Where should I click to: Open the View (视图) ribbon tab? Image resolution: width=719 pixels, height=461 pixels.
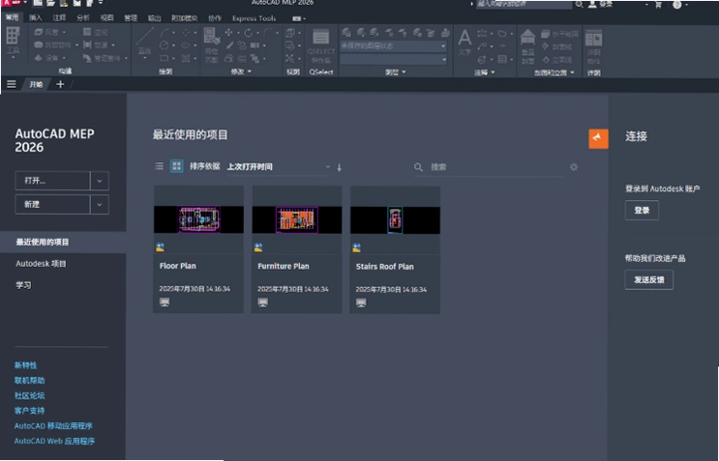(106, 17)
